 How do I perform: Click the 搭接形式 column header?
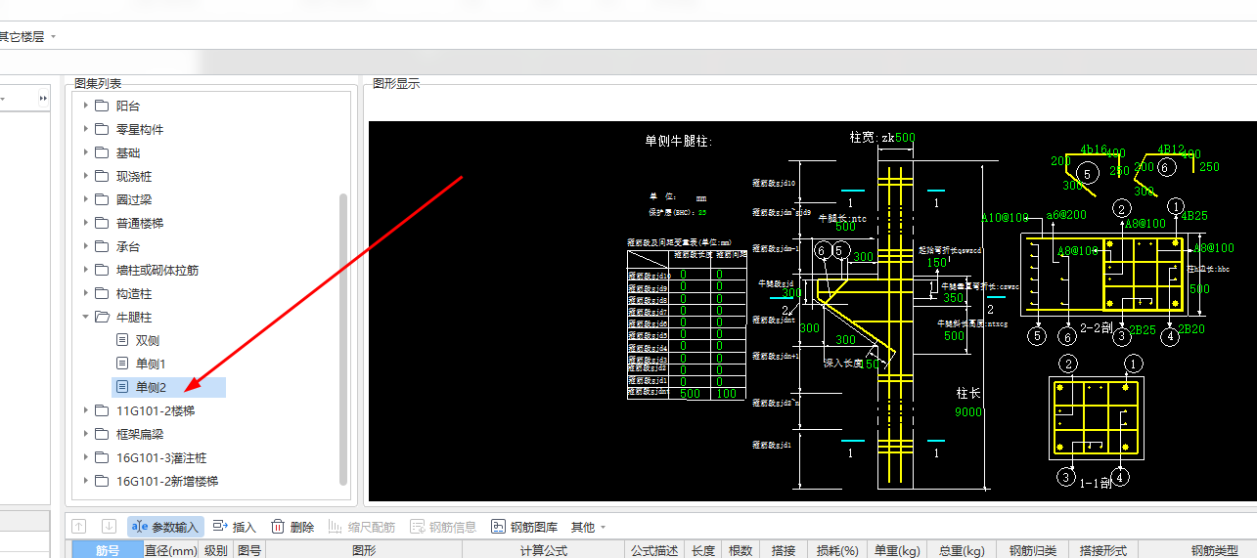click(x=1103, y=550)
